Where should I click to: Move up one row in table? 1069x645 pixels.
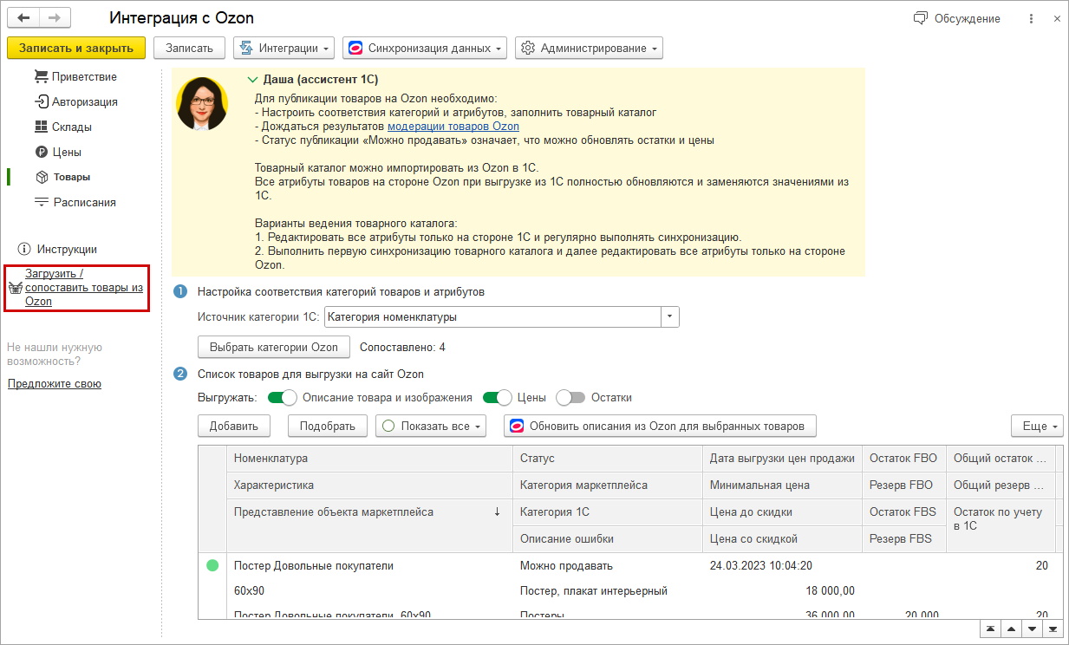[1012, 629]
